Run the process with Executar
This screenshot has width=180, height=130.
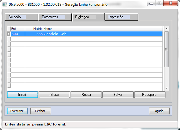(x=17, y=111)
